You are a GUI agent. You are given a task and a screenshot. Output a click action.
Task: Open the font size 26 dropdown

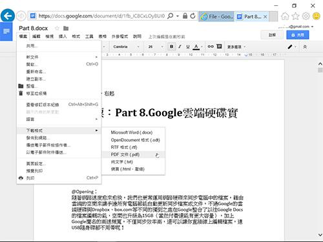(x=155, y=46)
